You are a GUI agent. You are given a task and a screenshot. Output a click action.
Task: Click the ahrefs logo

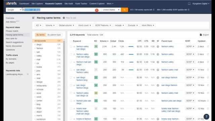(x=11, y=3)
